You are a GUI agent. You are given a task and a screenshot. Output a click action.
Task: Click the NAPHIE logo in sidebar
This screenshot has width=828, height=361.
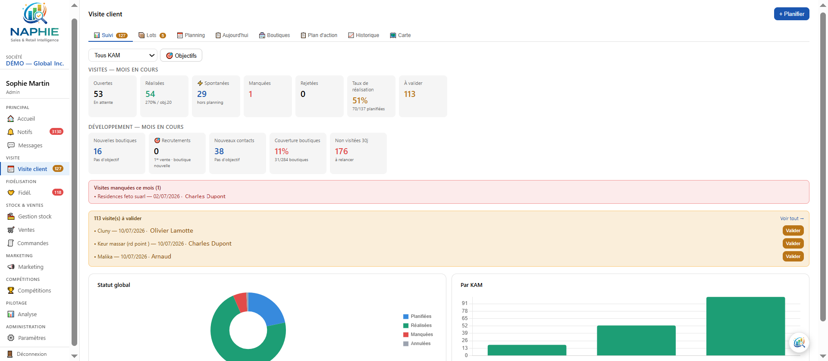(34, 22)
